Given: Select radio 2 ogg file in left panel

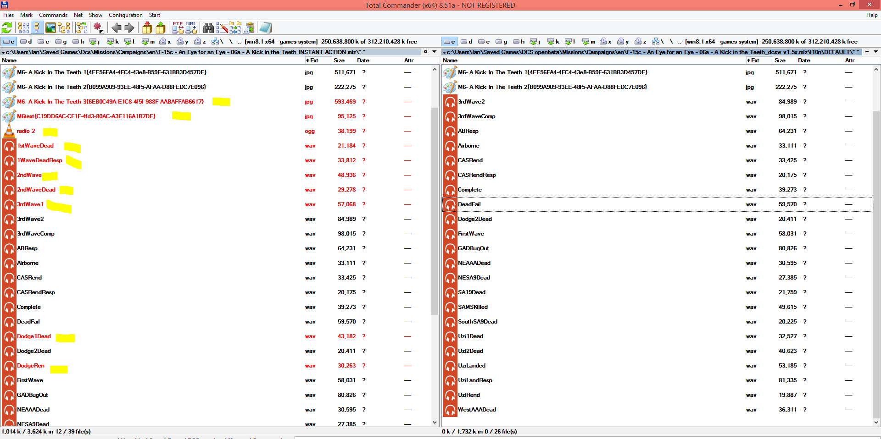Looking at the screenshot, I should (216, 131).
